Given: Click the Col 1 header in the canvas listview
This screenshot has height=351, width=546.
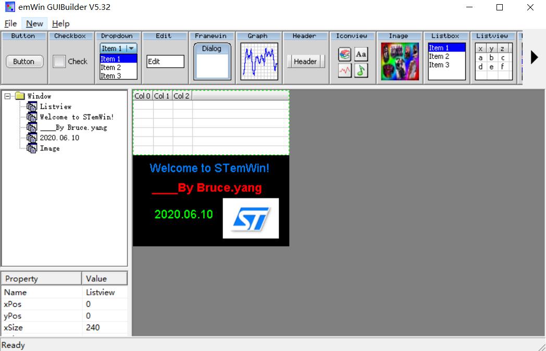Looking at the screenshot, I should pos(163,96).
